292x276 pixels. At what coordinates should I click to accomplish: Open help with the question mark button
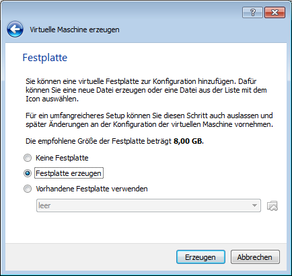[252, 12]
